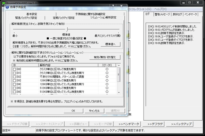Click log entry HDDコマンド制御を開始しました
Screen dimensions: 205x136
pyautogui.click(x=173, y=27)
